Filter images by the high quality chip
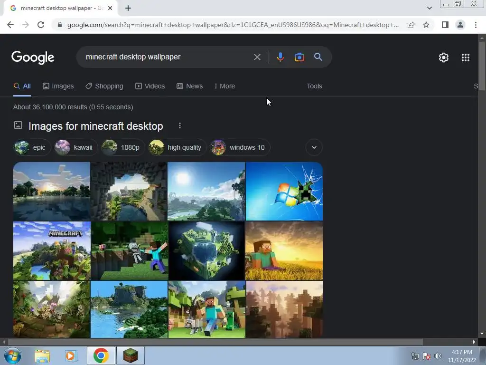This screenshot has width=486, height=365. (178, 147)
